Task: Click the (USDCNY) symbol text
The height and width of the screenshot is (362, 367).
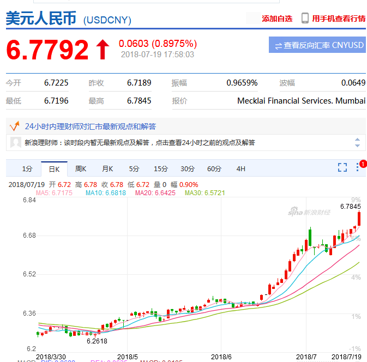Action: tap(107, 20)
